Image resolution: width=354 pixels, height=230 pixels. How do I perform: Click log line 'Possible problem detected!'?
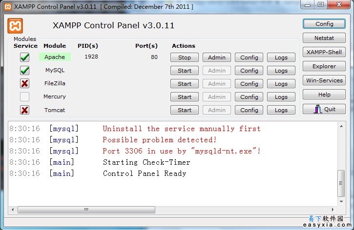click(x=159, y=140)
